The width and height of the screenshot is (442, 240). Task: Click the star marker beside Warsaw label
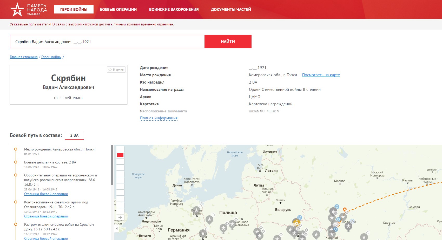pyautogui.click(x=232, y=224)
